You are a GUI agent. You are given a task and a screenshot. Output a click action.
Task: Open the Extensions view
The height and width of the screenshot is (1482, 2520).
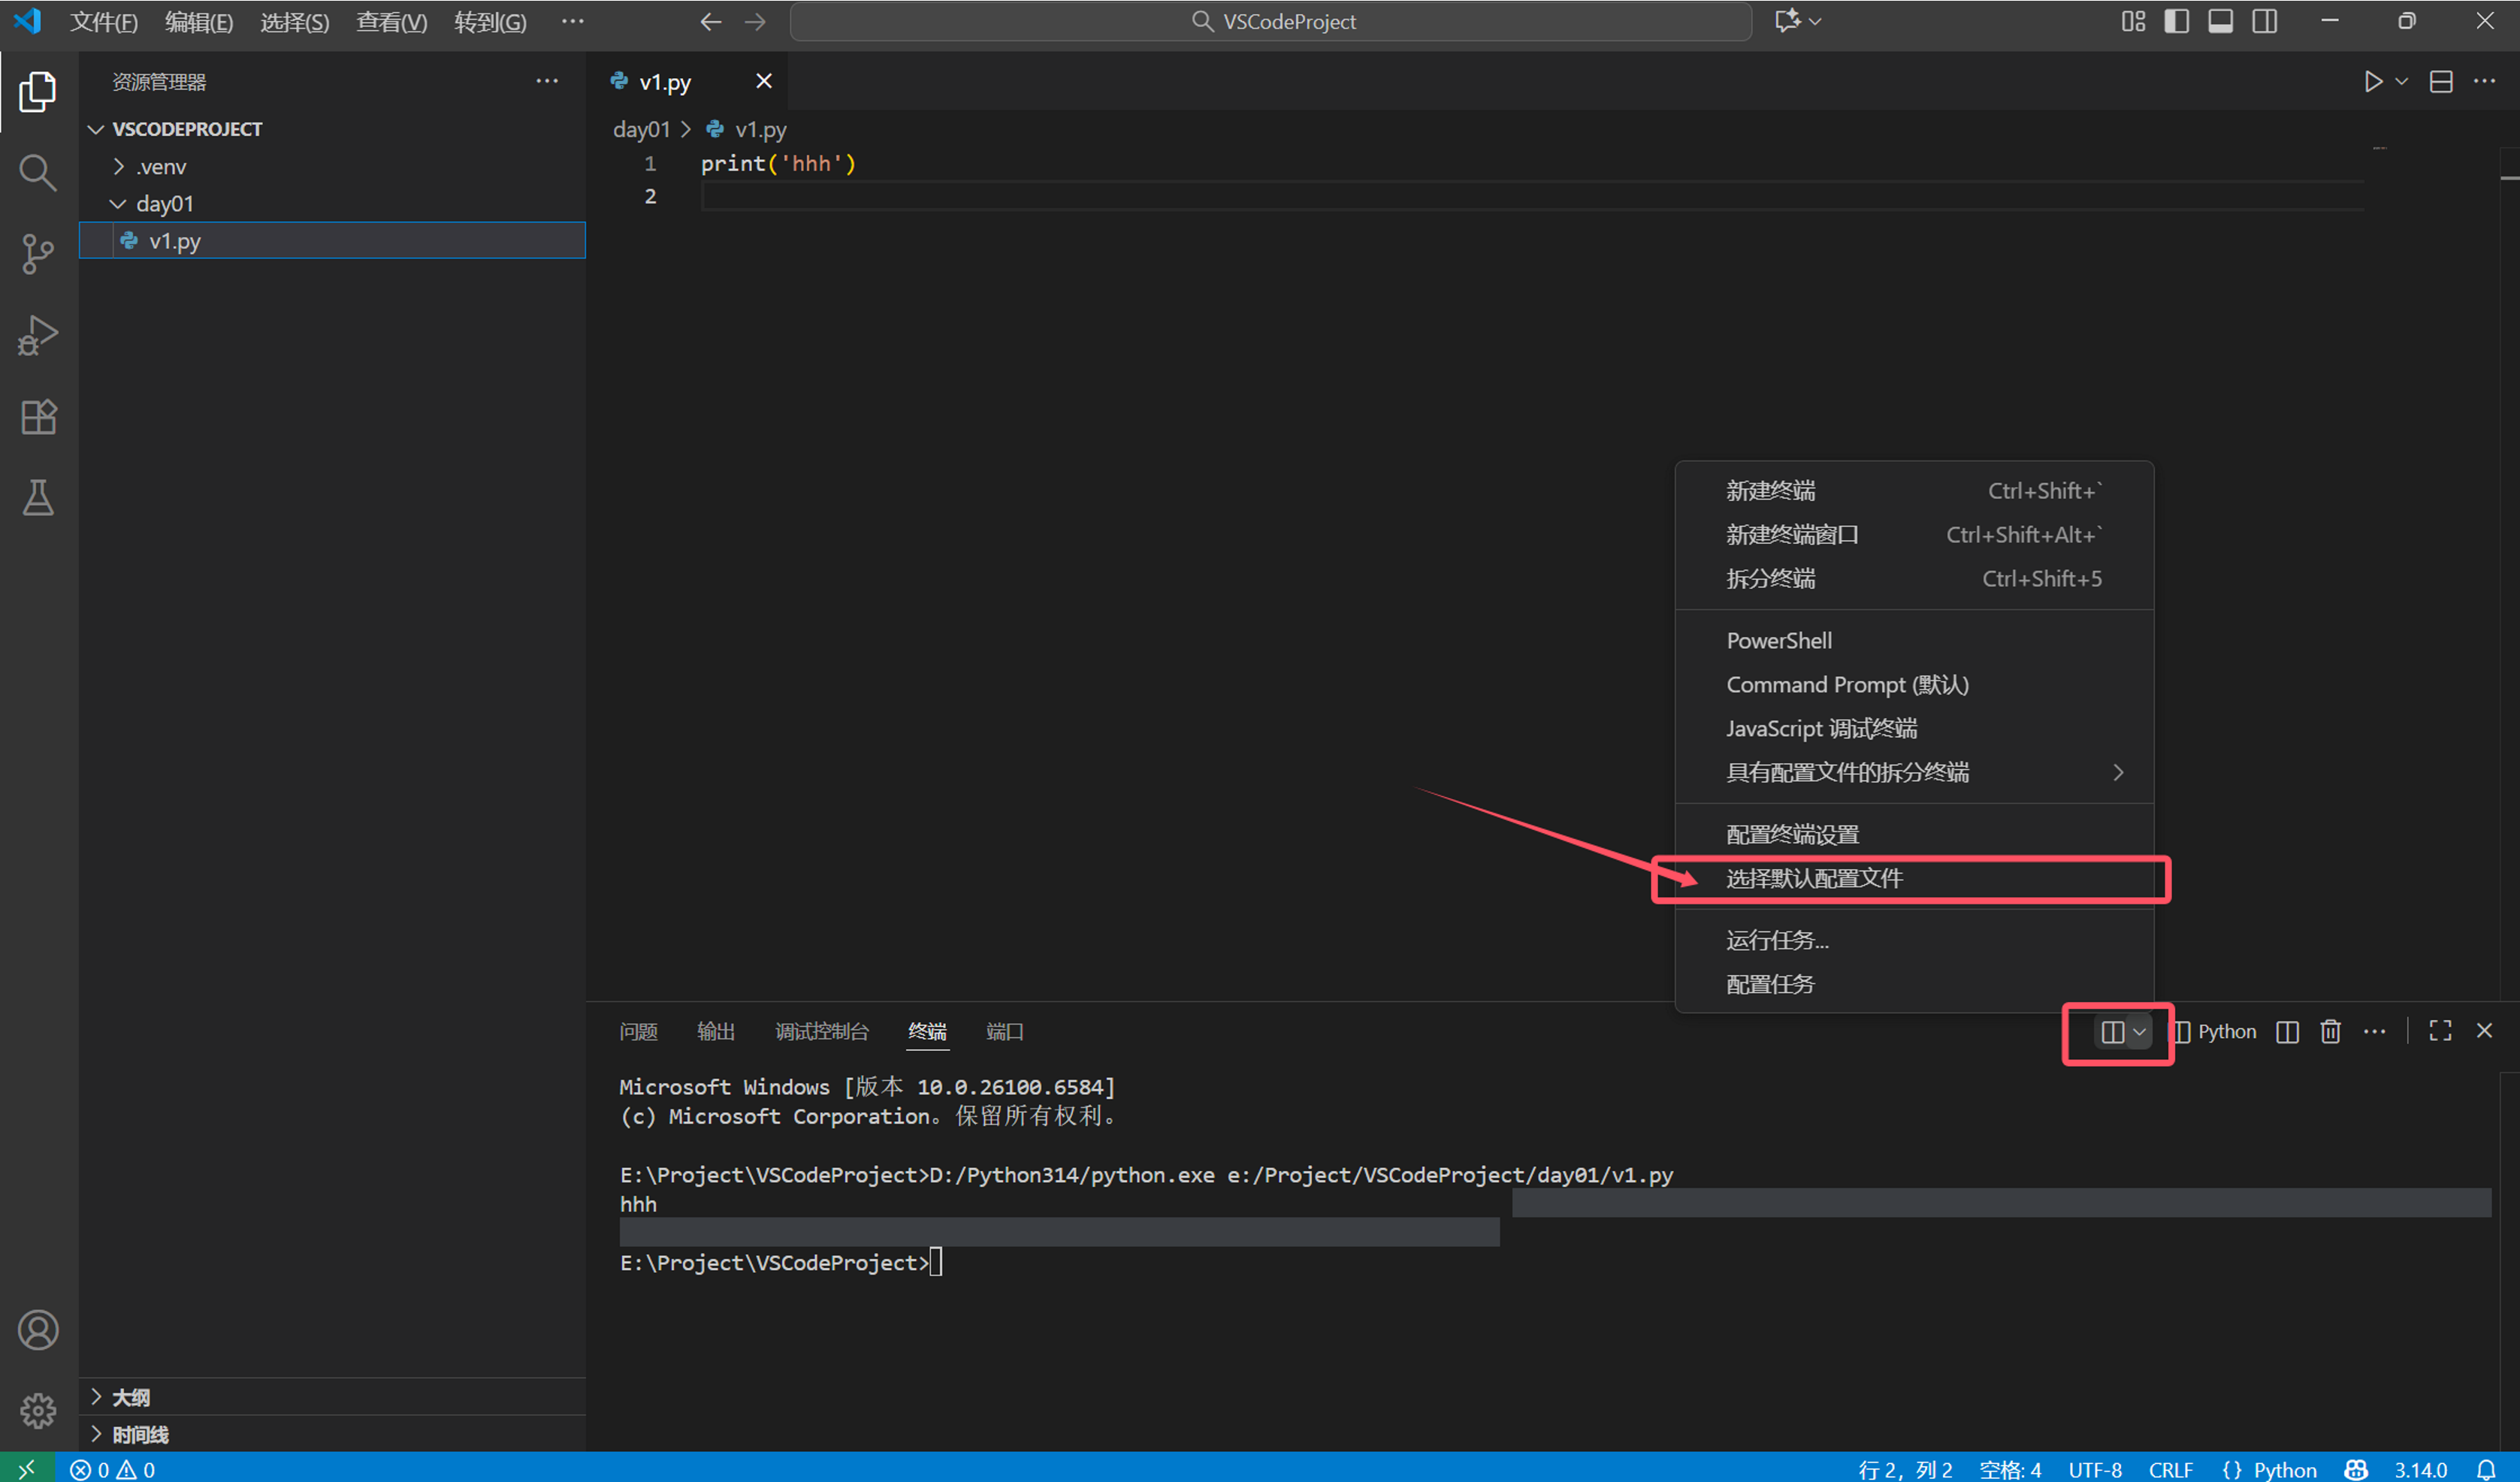click(37, 417)
